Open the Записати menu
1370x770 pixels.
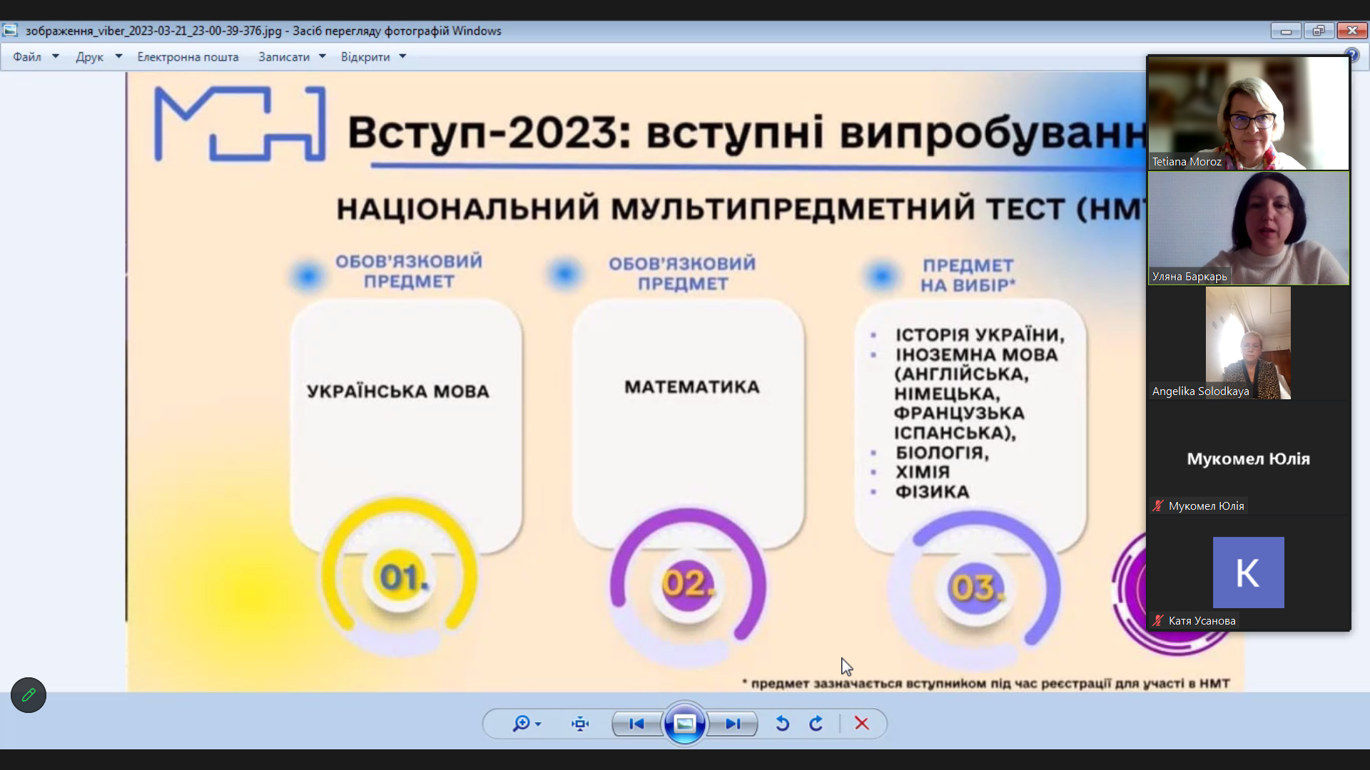point(284,57)
